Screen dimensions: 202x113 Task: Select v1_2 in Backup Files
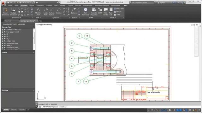pyautogui.click(x=8, y=36)
